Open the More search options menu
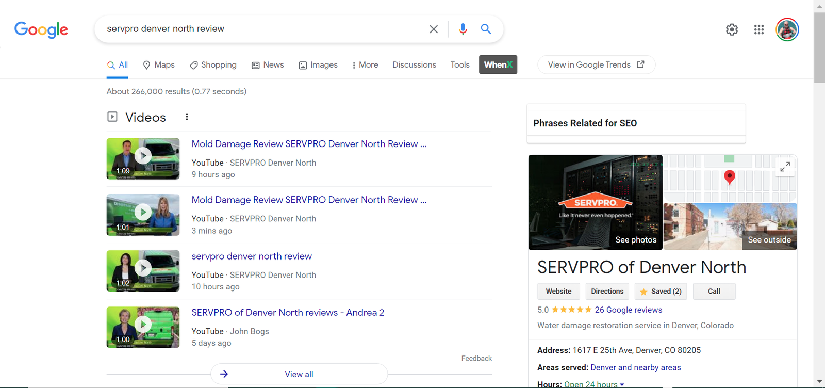This screenshot has width=825, height=388. (365, 65)
